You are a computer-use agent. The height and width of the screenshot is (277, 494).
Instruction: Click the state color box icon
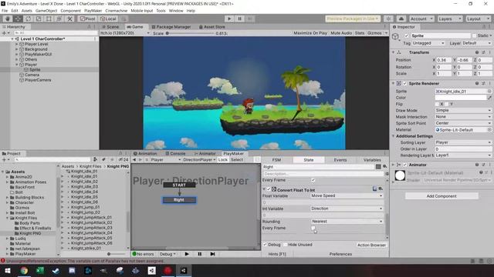tap(378, 167)
